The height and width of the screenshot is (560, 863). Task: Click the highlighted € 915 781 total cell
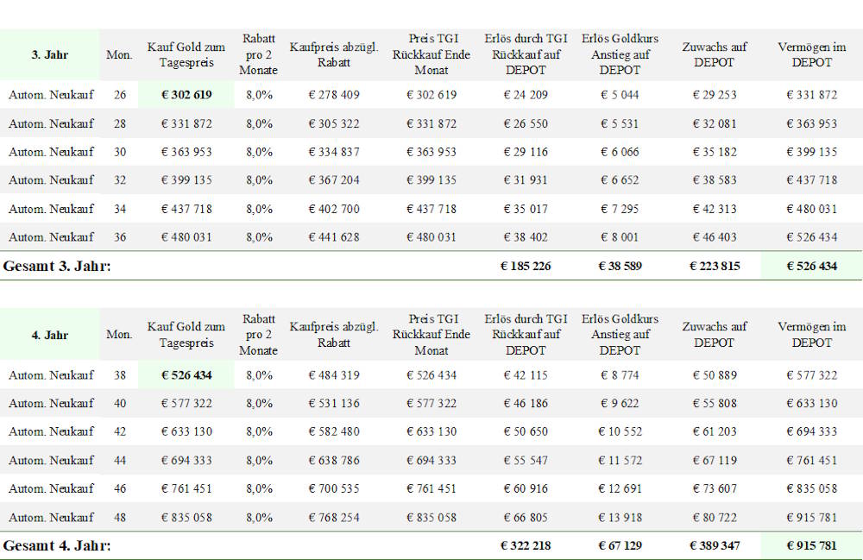812,545
